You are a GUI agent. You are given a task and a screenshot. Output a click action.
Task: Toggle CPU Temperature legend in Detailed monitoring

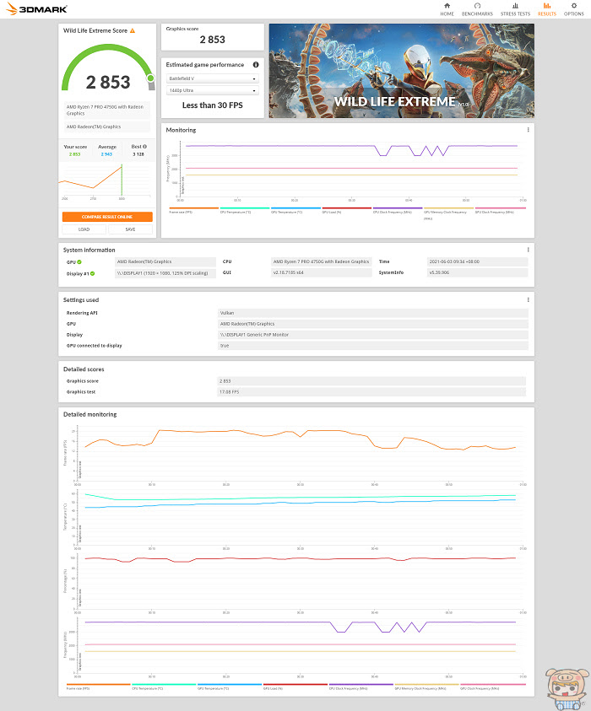coord(164,687)
